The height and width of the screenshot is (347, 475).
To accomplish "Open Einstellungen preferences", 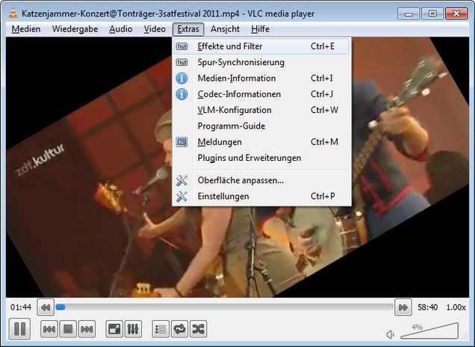I will (261, 196).
